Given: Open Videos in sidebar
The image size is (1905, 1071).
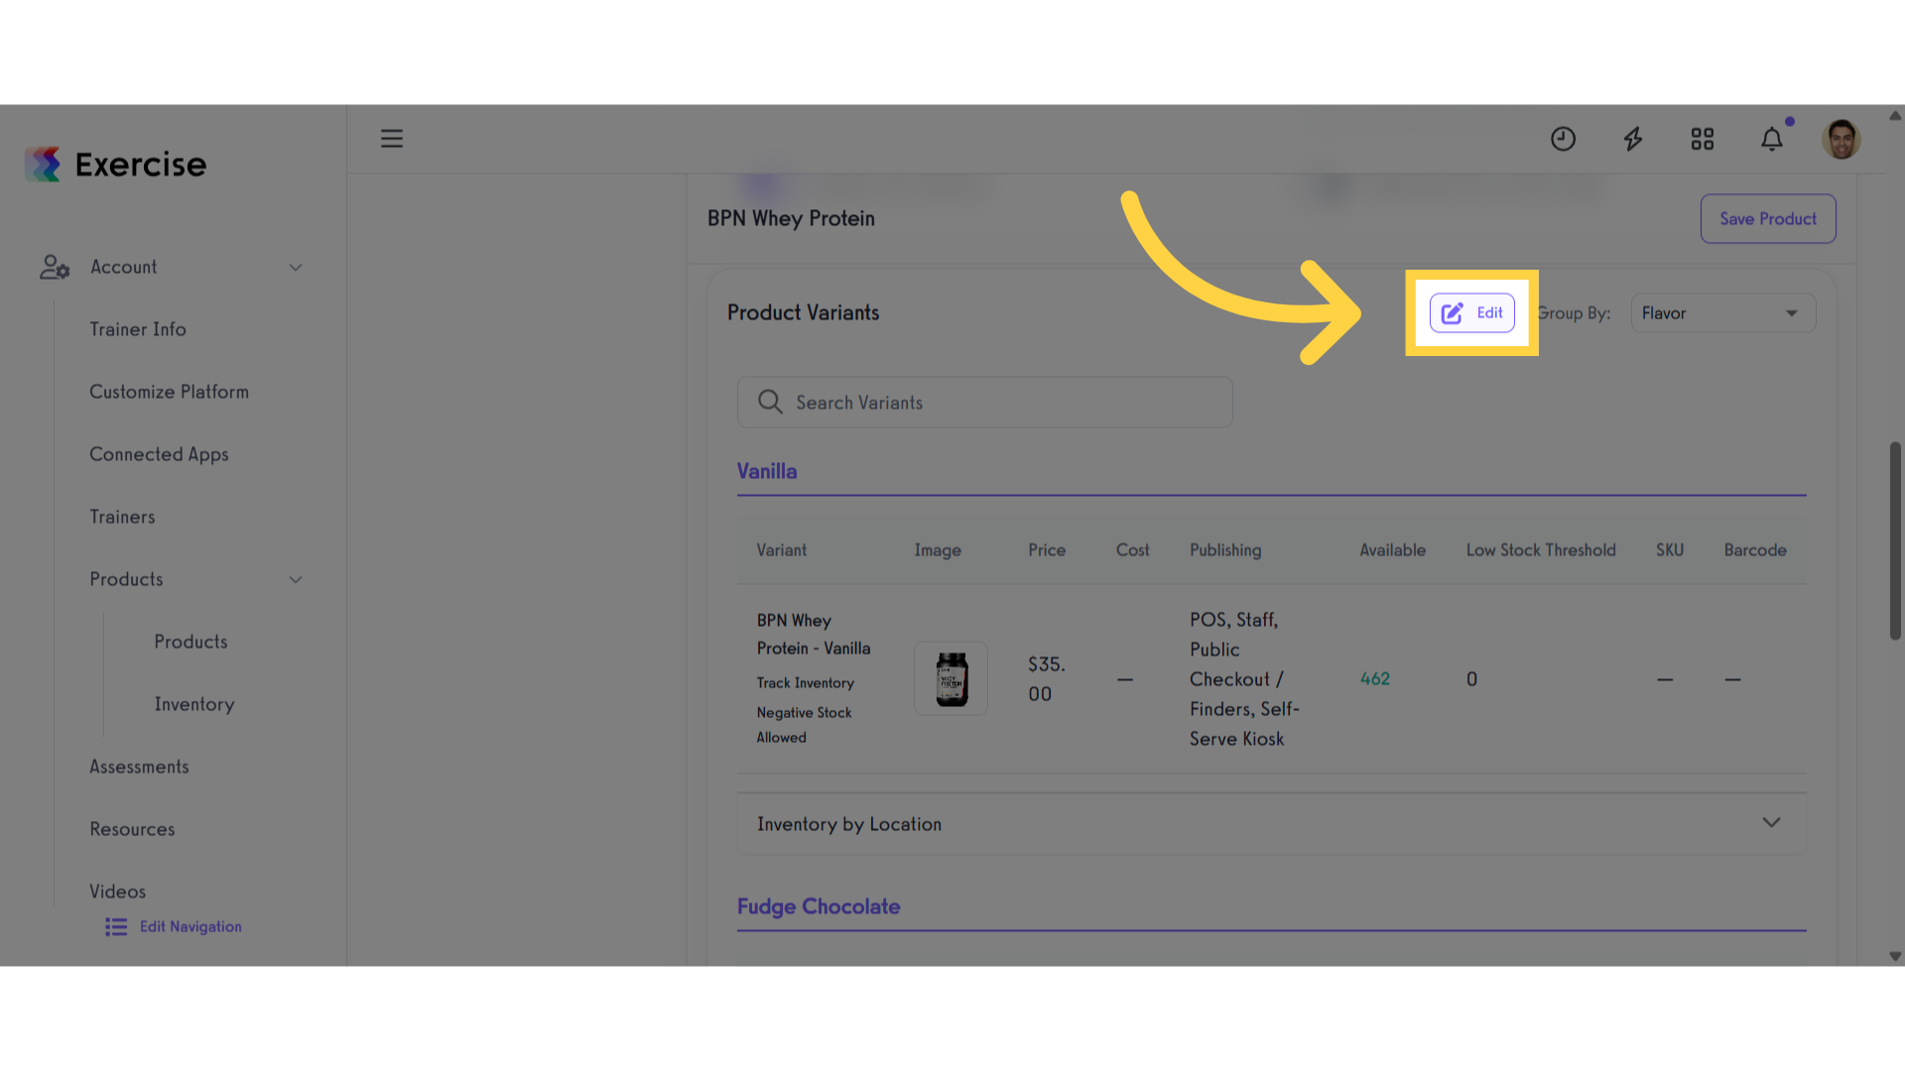Looking at the screenshot, I should tap(117, 892).
